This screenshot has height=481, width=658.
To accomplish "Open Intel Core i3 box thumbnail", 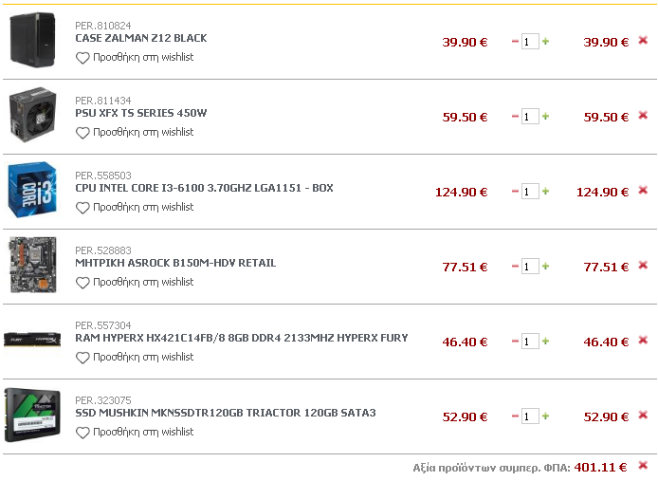I will [32, 190].
